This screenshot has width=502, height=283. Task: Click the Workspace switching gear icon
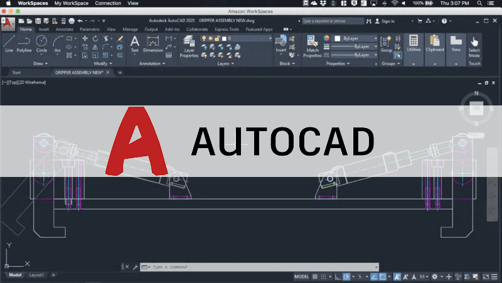pyautogui.click(x=434, y=277)
